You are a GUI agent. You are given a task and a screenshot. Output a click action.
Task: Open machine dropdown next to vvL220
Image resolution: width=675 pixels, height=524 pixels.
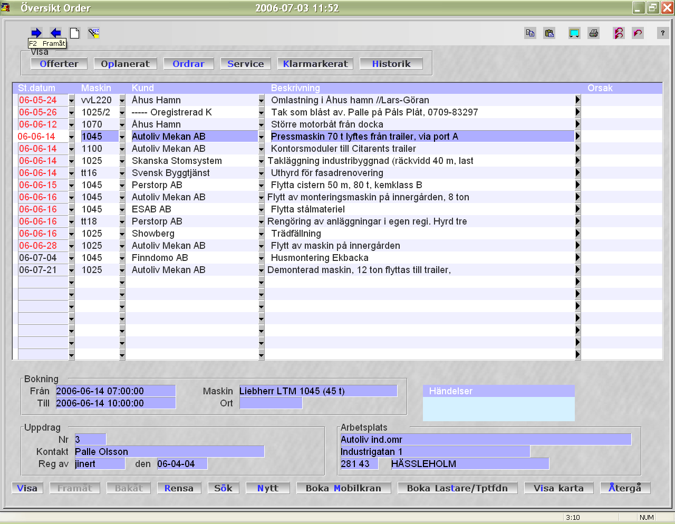point(122,100)
